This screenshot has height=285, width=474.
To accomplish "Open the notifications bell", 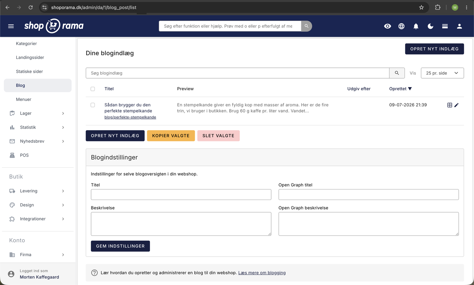I will click(416, 26).
